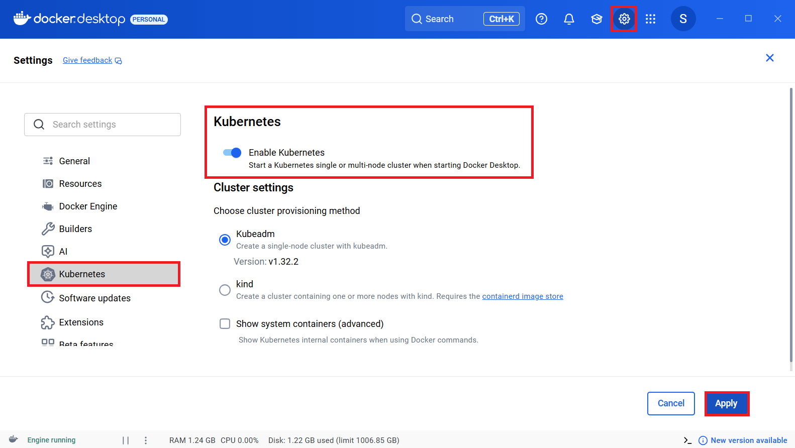Select the kind radio button
The width and height of the screenshot is (795, 448).
[x=225, y=290]
